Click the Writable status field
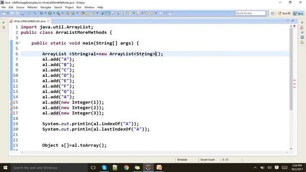Image resolution: width=306 pixels, height=172 pixels. 182,160
